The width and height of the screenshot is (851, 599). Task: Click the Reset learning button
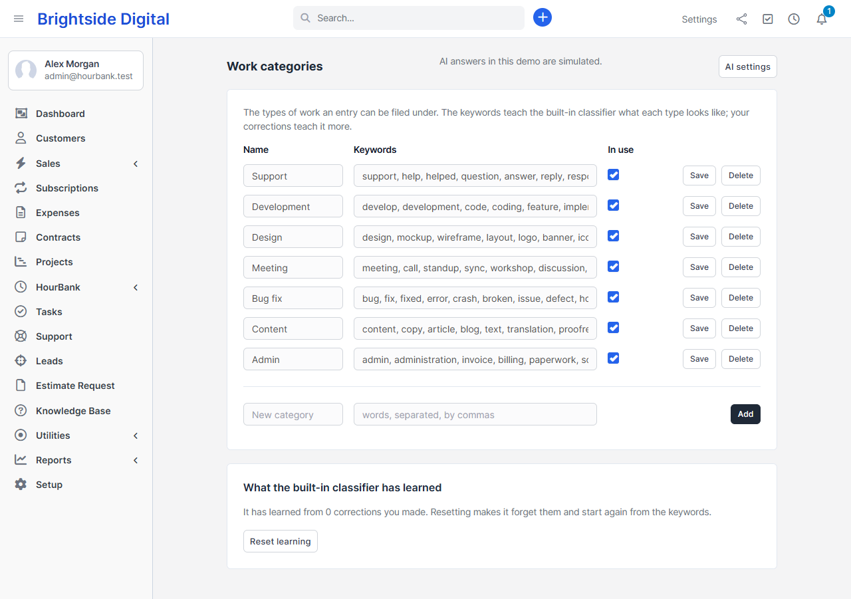pos(281,541)
